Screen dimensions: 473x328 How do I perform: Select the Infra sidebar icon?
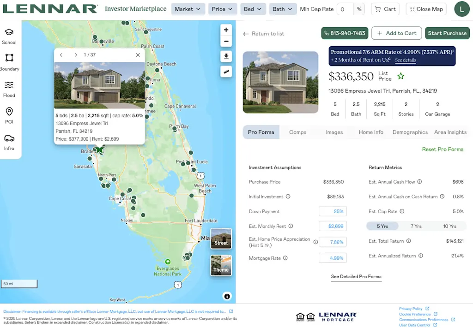point(9,140)
